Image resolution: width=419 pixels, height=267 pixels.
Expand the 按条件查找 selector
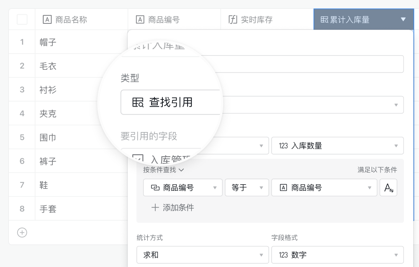[x=163, y=170]
